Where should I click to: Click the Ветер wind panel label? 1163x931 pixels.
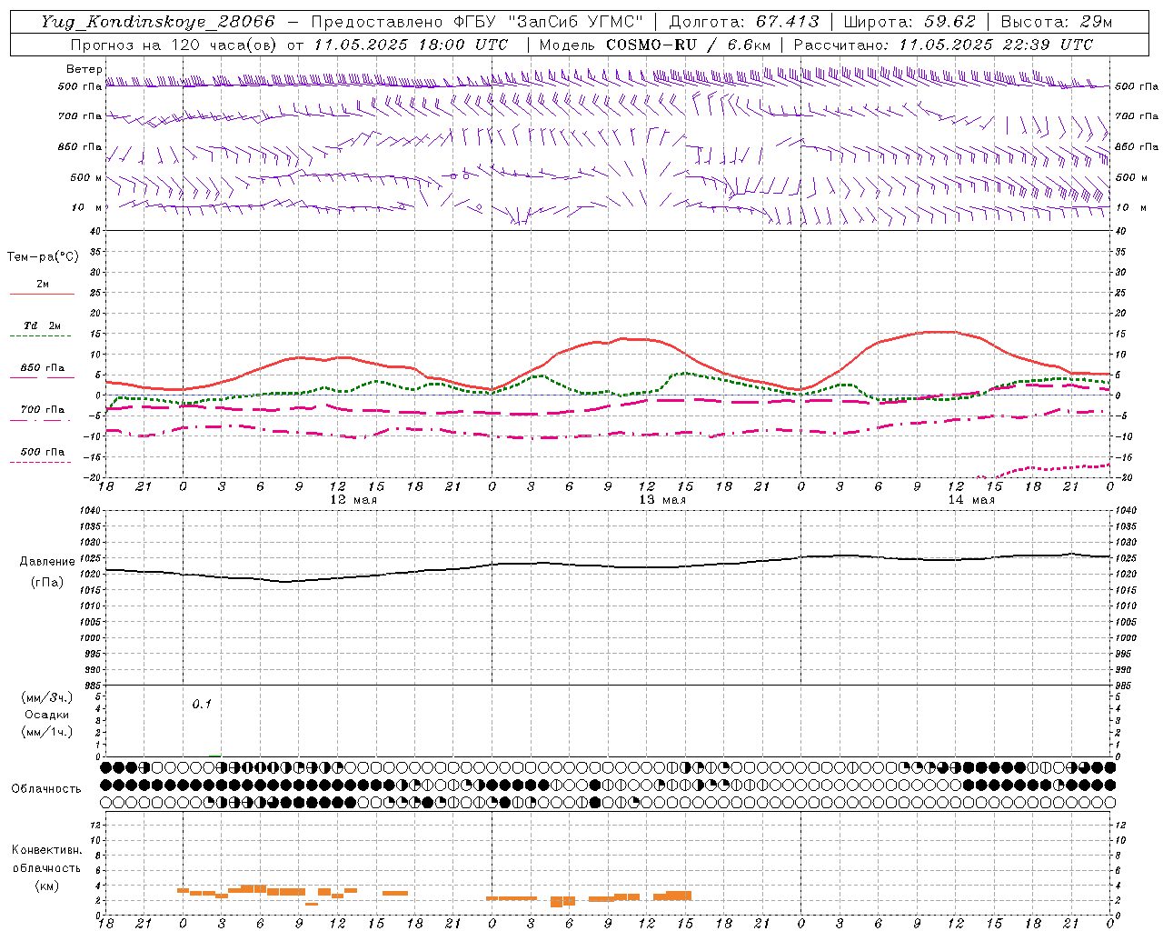84,69
